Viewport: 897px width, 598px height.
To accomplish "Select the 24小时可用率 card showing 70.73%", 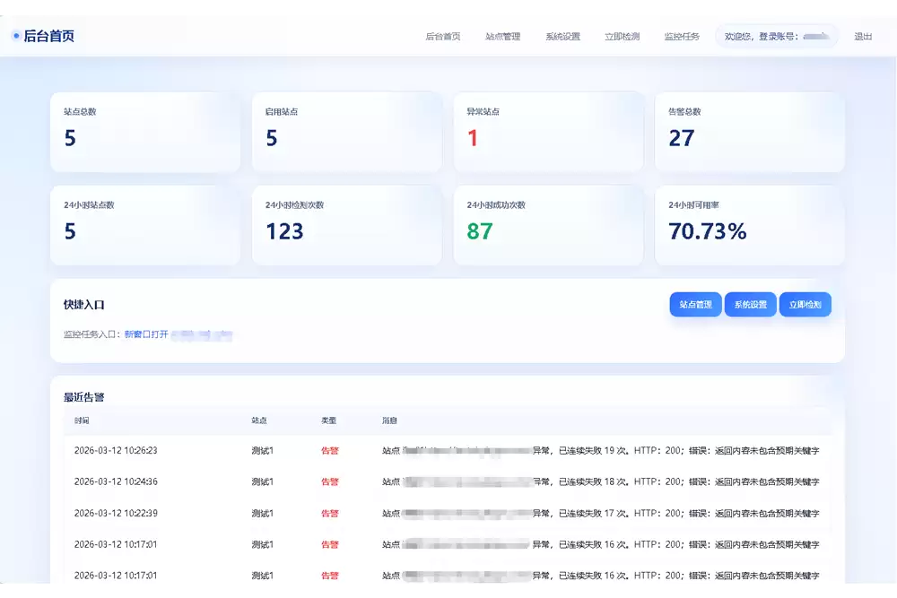I will (749, 225).
